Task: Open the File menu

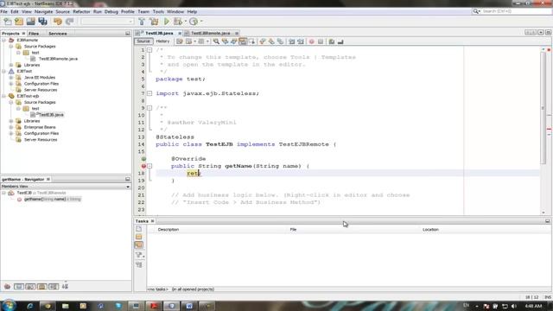Action: (x=3, y=11)
